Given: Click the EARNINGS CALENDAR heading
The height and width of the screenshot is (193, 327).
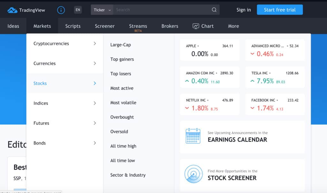Looking at the screenshot, I should (237, 140).
